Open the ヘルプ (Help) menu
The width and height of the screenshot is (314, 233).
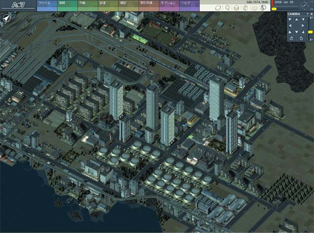click(x=189, y=5)
